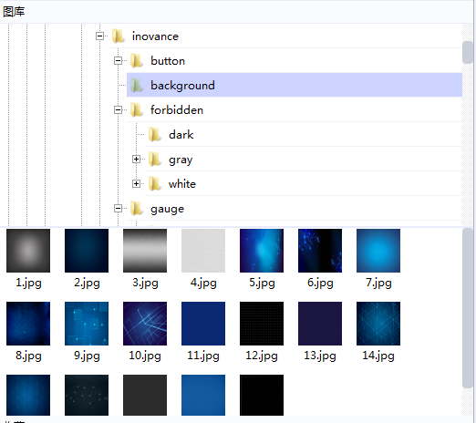The width and height of the screenshot is (476, 423).
Task: Pick the 6.jpg dark blue sparkle thumbnail
Action: [320, 251]
